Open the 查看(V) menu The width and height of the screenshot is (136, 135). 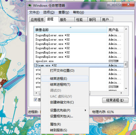pos(64,12)
